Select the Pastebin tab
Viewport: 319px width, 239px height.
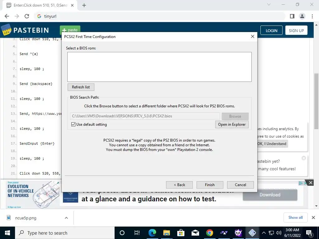(40, 6)
